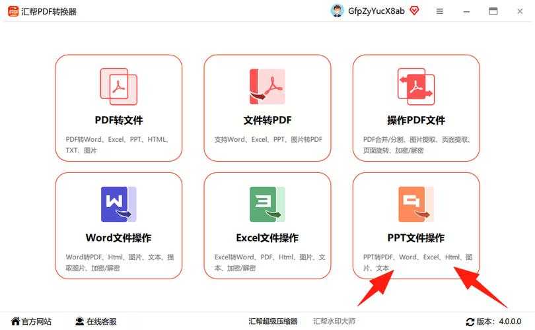Image resolution: width=535 pixels, height=330 pixels.
Task: Click the user avatar icon
Action: coord(338,11)
